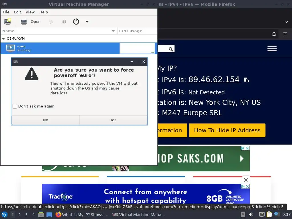Select the QEMU/KVM connection row

pos(79,38)
